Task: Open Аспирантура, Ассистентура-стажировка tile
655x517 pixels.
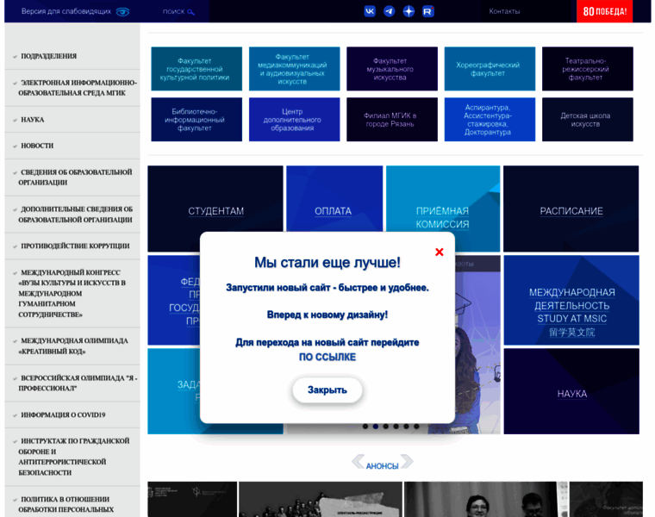Action: (490, 120)
